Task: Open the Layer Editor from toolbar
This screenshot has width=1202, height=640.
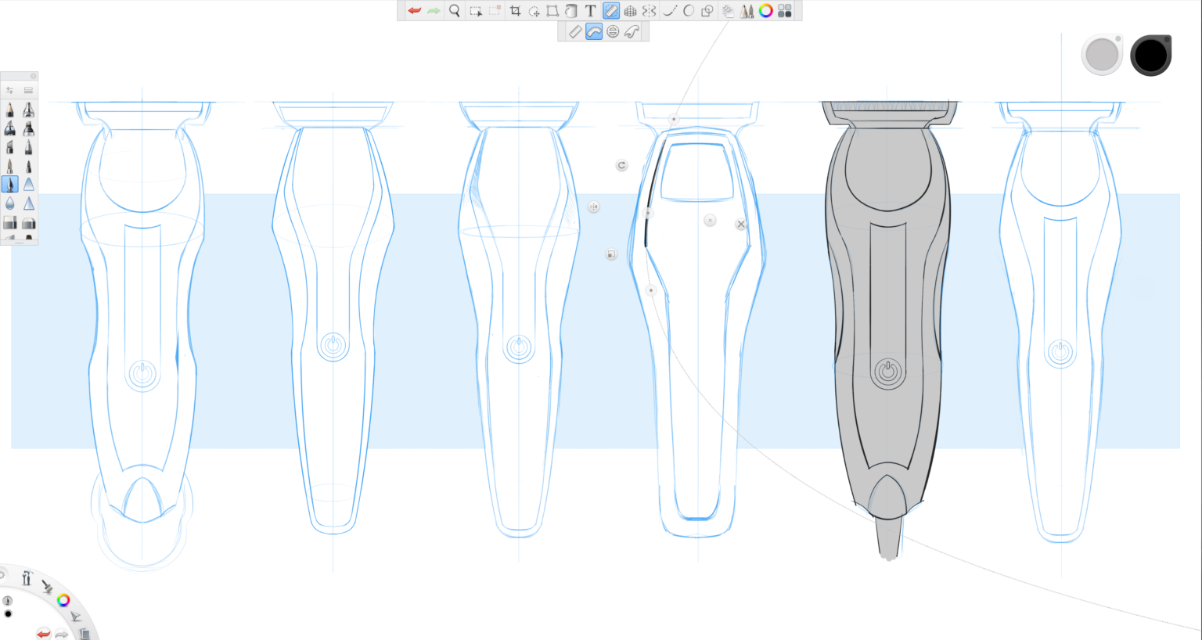Action: pos(728,11)
